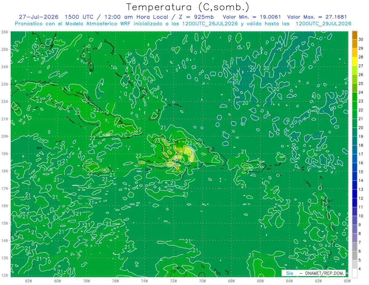369x285 pixels.
Task: Click the yellow swatch between 27 and 28
Action: [x=355, y=61]
